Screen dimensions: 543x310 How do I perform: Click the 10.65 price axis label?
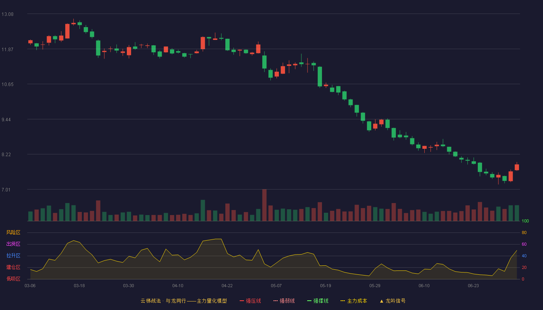coord(7,84)
